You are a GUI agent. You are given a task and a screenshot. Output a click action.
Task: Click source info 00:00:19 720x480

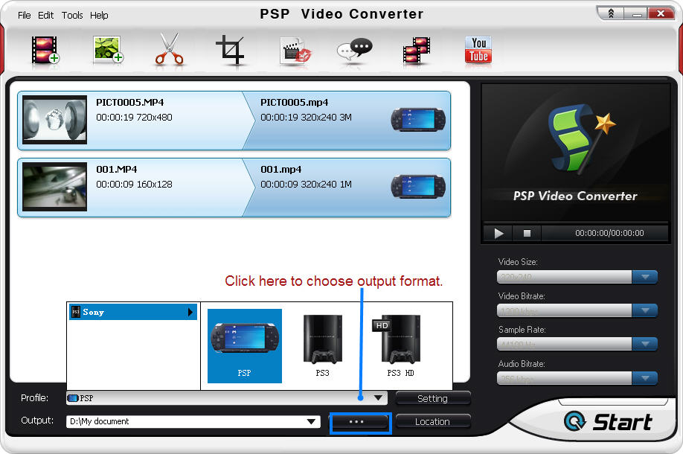[x=134, y=117]
